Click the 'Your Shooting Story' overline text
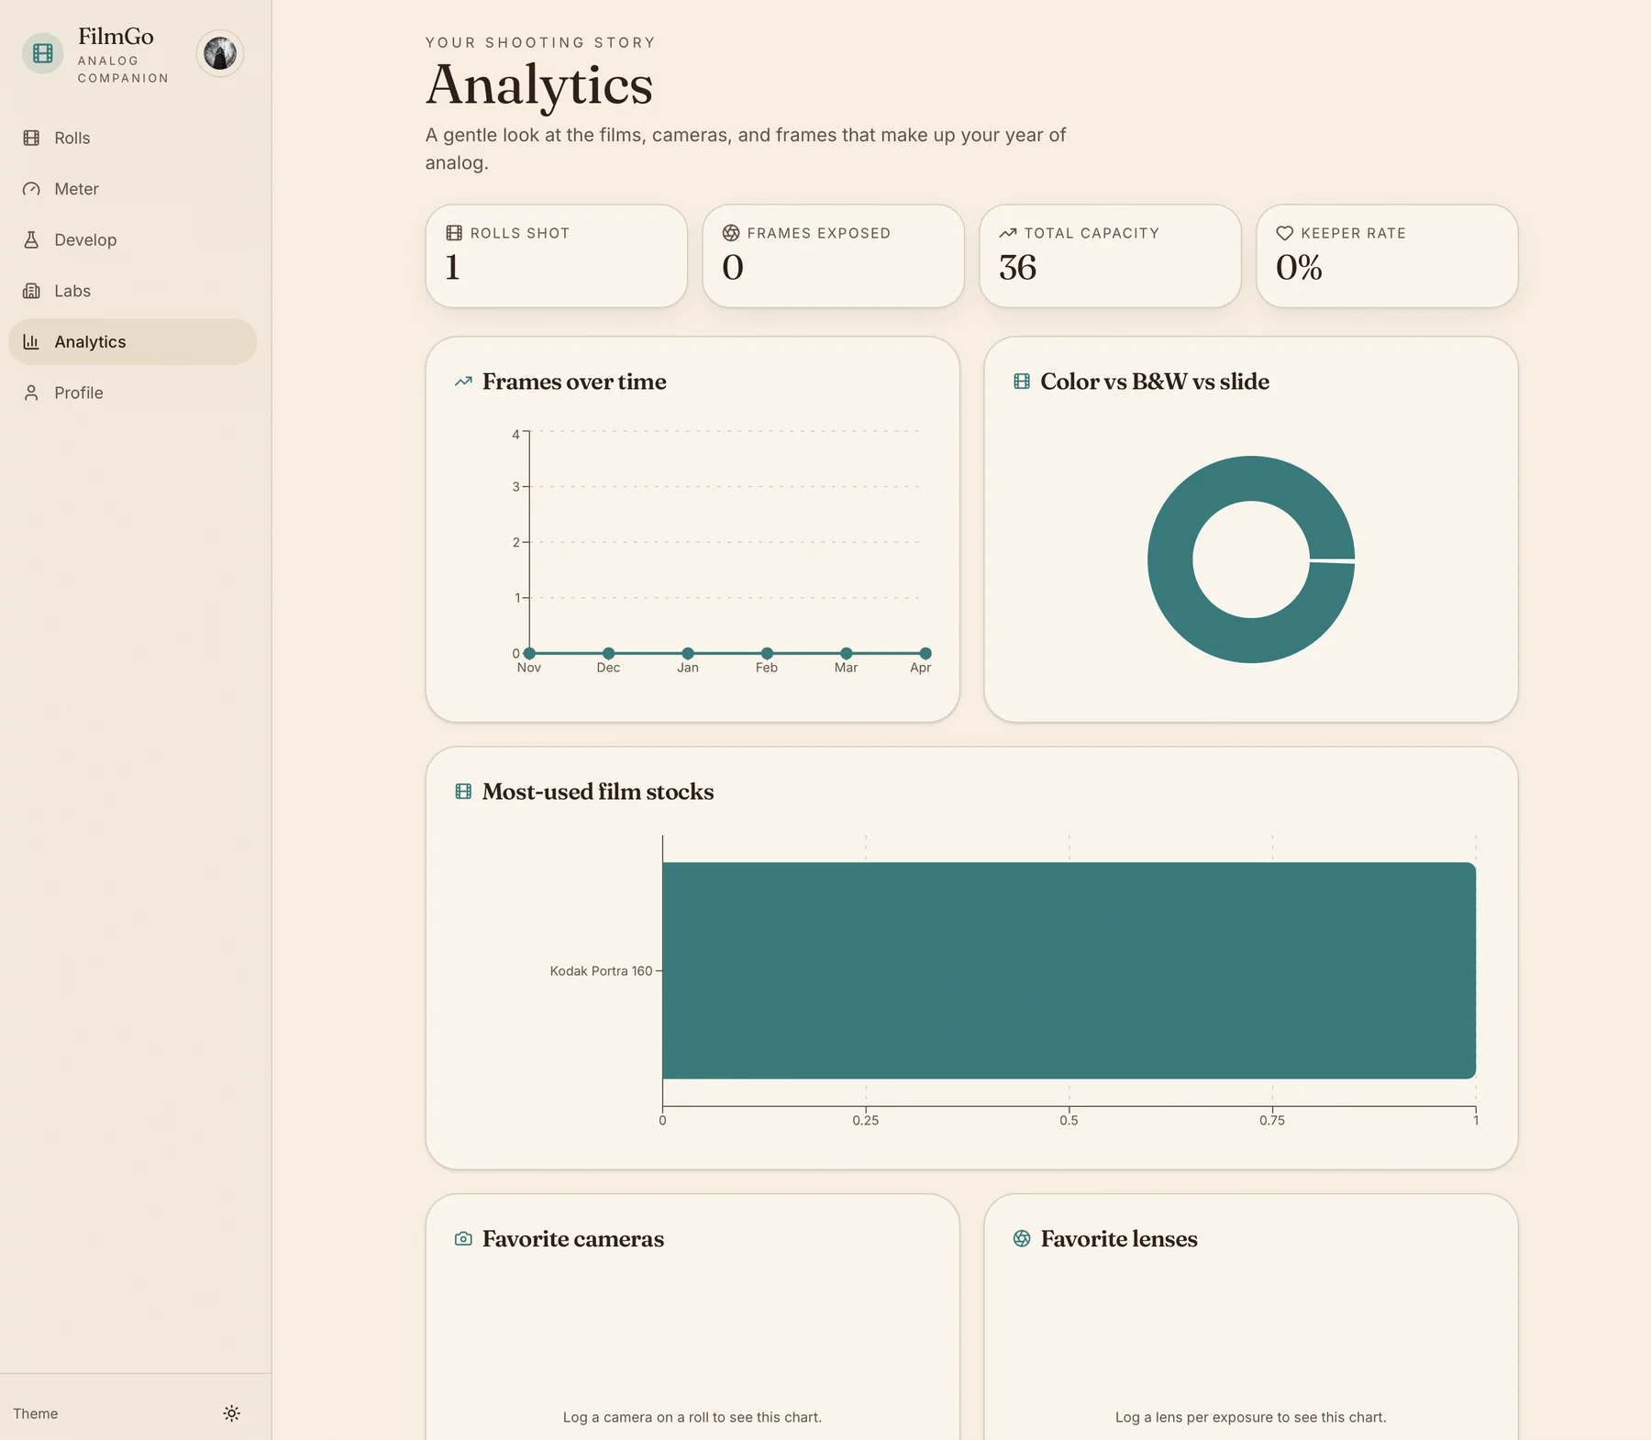The image size is (1651, 1440). (541, 42)
